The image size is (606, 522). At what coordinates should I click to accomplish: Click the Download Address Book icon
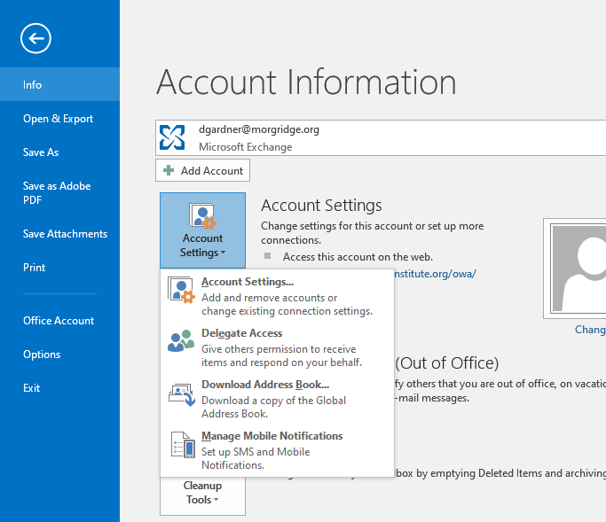click(181, 394)
